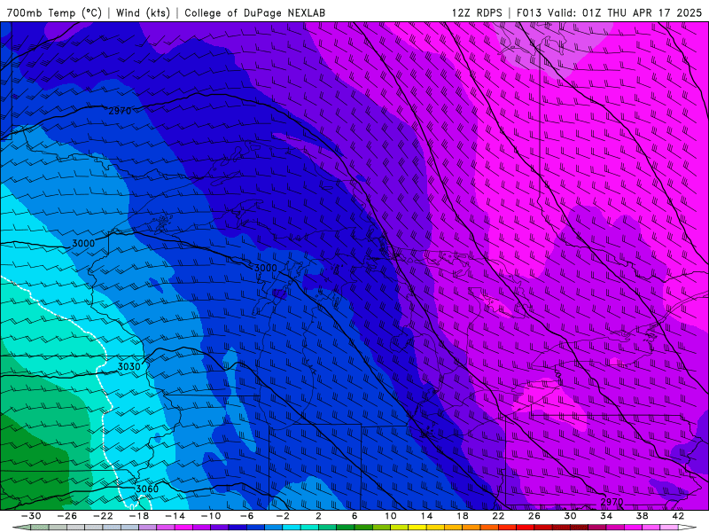Click the 18 value on the color scale

coord(462,516)
